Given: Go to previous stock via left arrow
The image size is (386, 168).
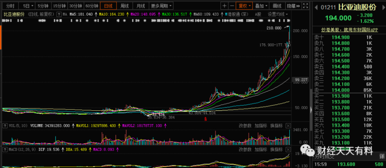Looking at the screenshot, I should point(317,7).
